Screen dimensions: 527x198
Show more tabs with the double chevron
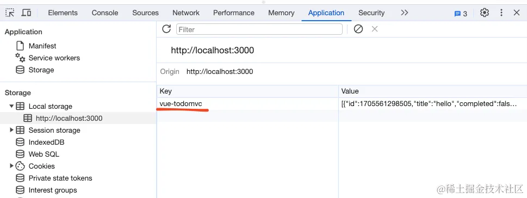404,13
